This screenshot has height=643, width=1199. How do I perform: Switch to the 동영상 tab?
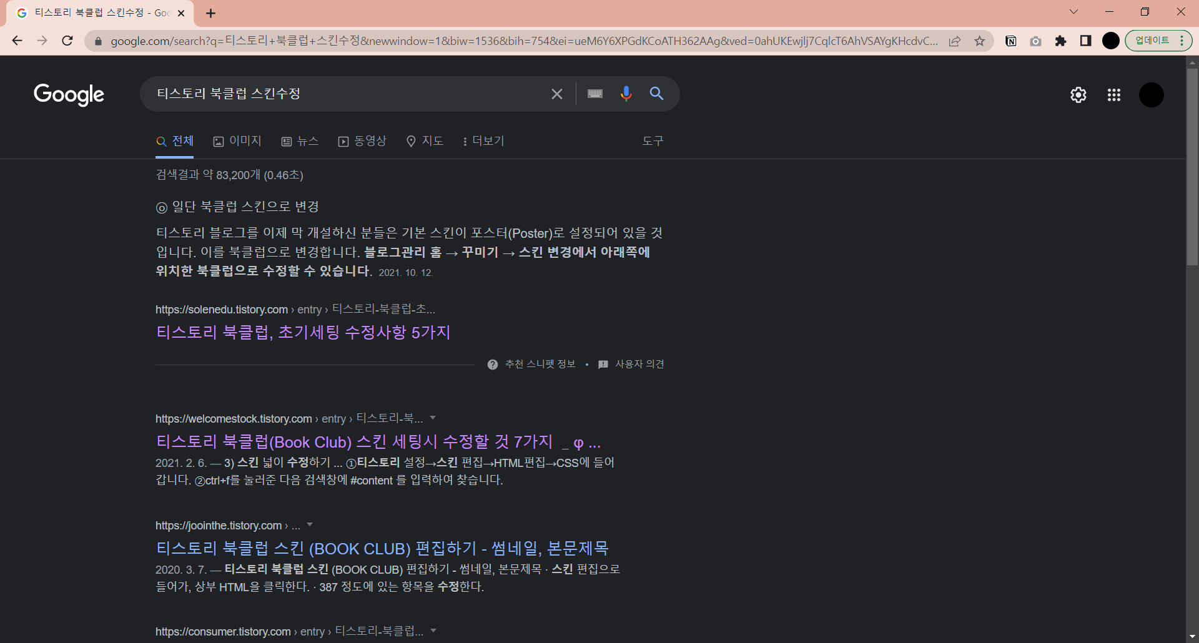(x=362, y=141)
